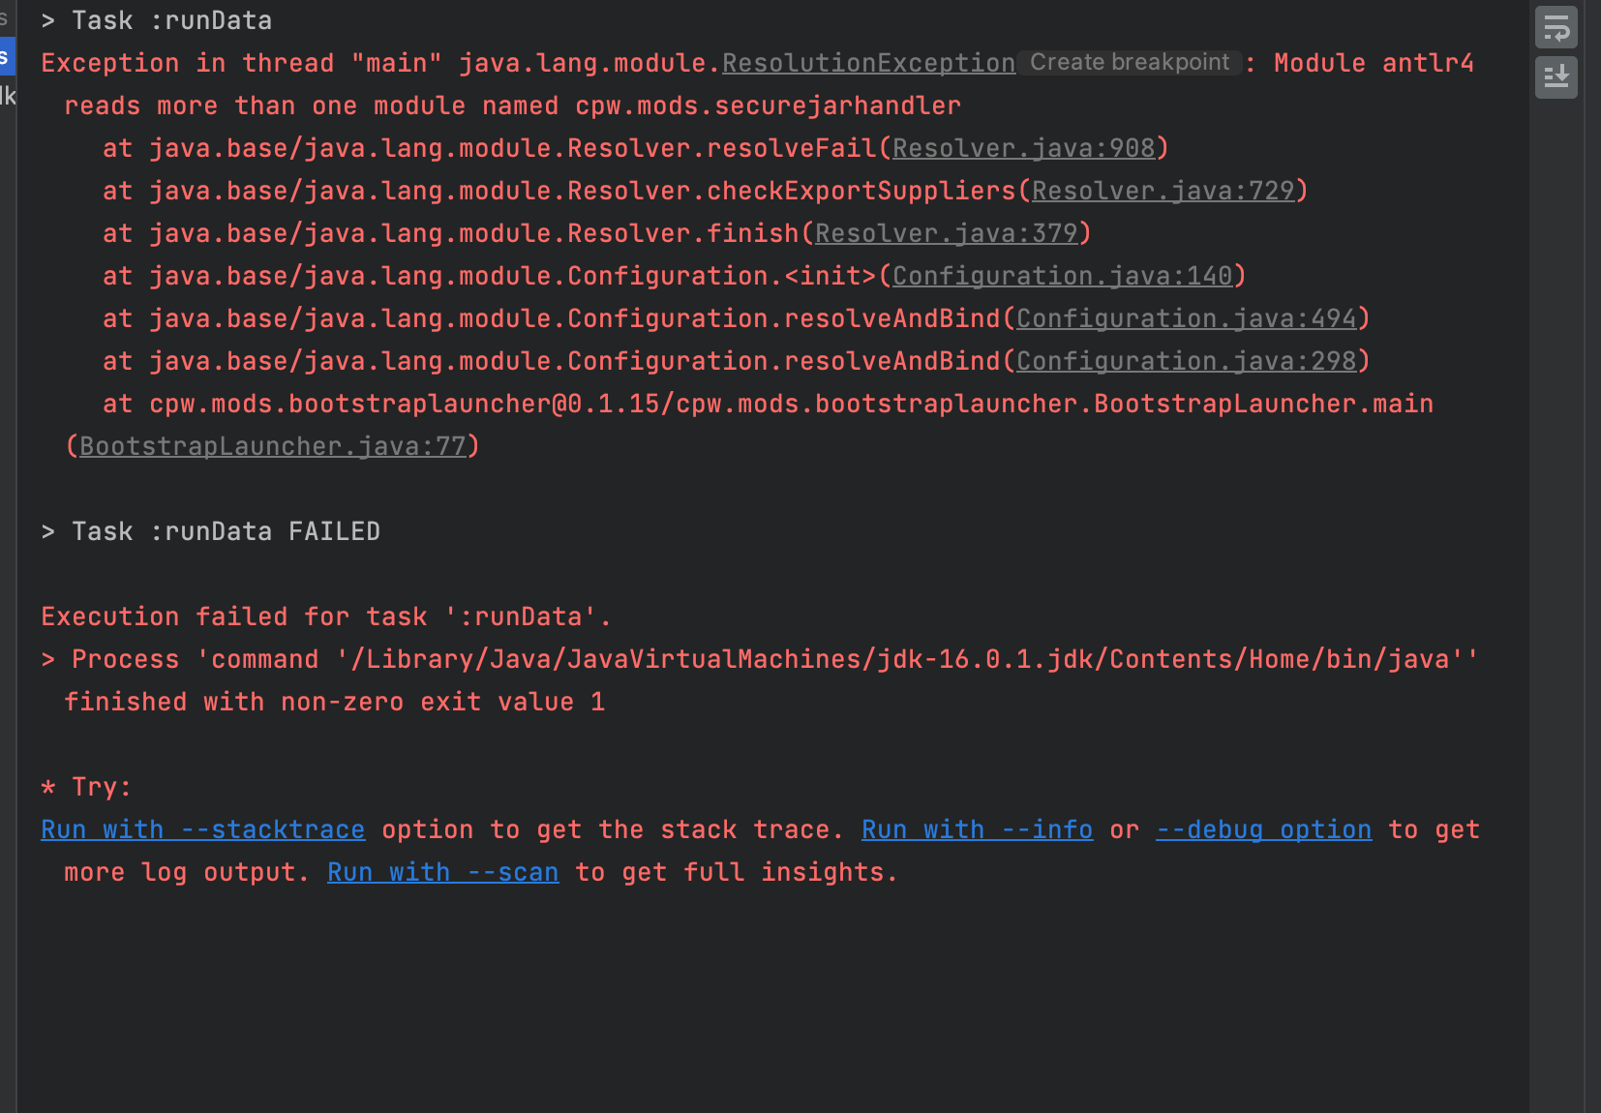Open Configuration.java:140 from the stack trace

(1065, 276)
